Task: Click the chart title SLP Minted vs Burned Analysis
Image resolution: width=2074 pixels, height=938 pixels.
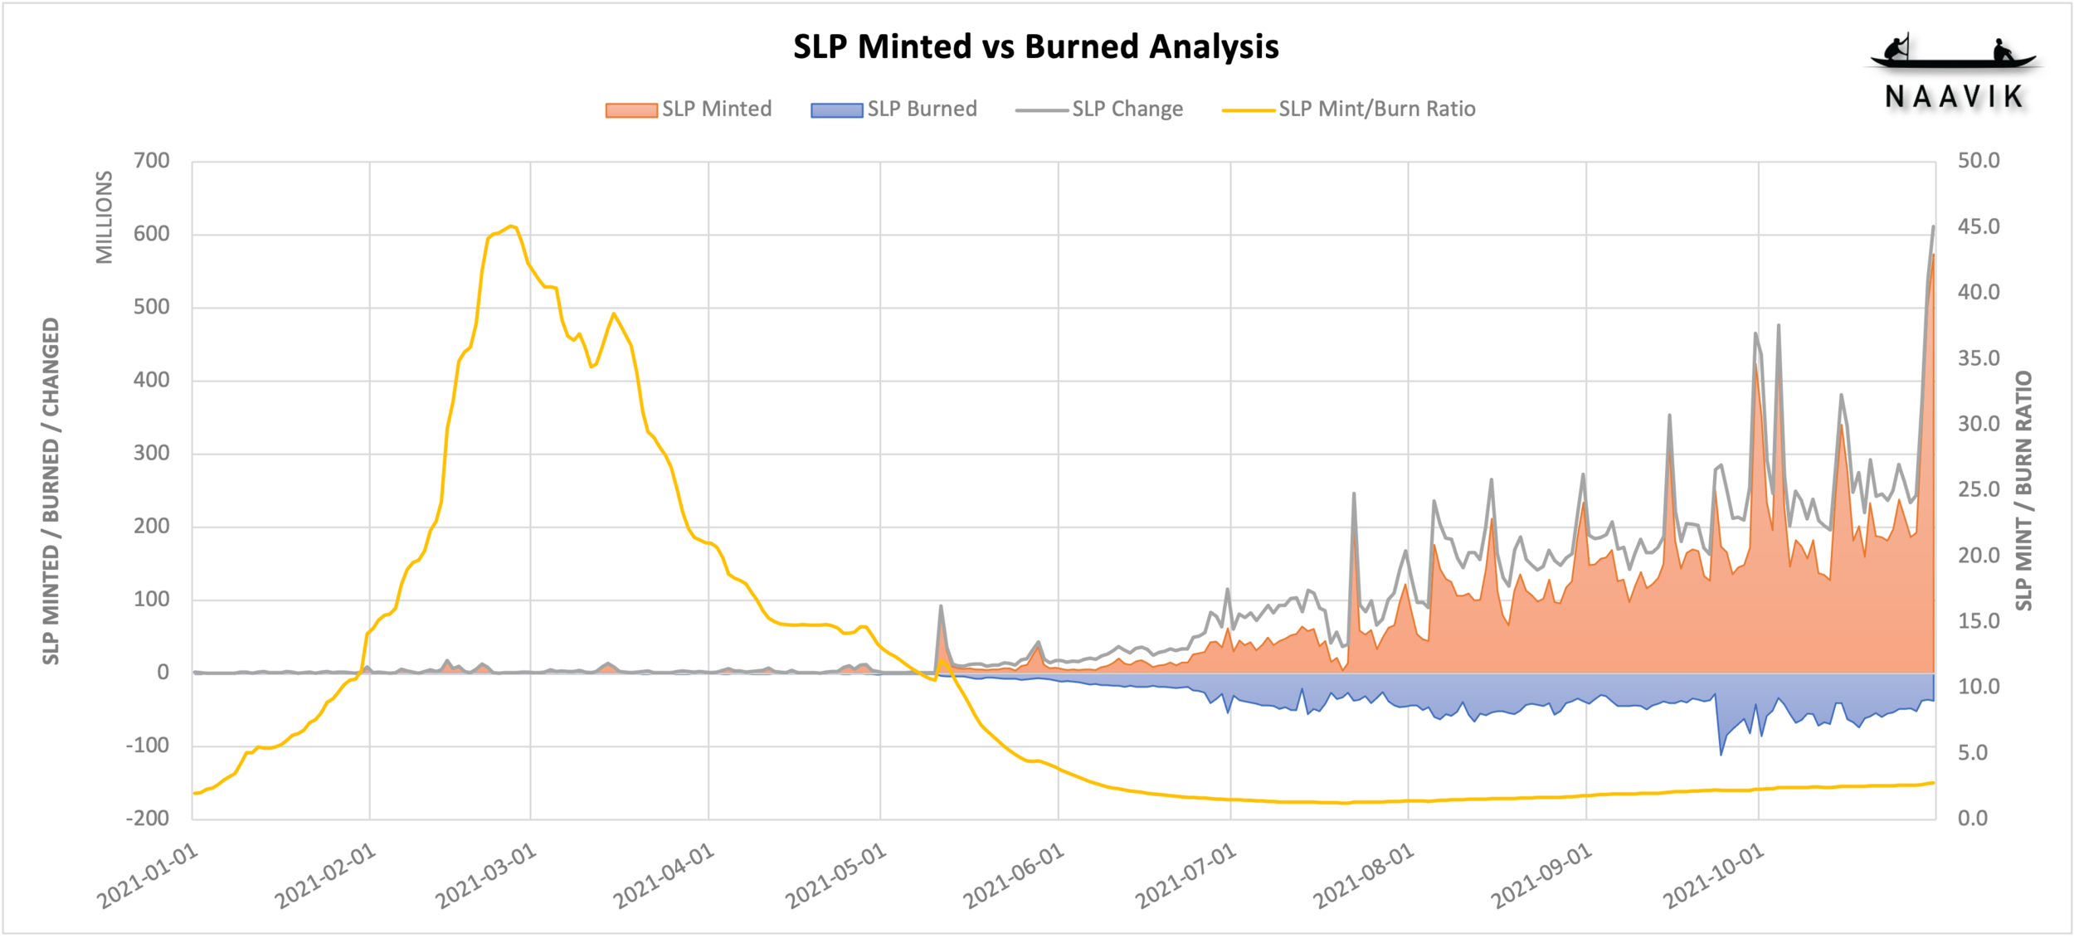Action: [1035, 46]
